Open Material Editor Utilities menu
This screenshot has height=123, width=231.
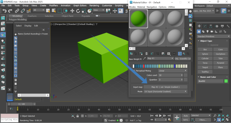coord(172,7)
